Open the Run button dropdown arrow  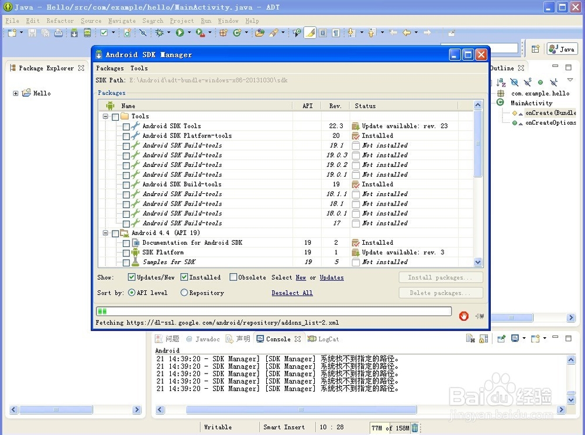click(x=189, y=33)
